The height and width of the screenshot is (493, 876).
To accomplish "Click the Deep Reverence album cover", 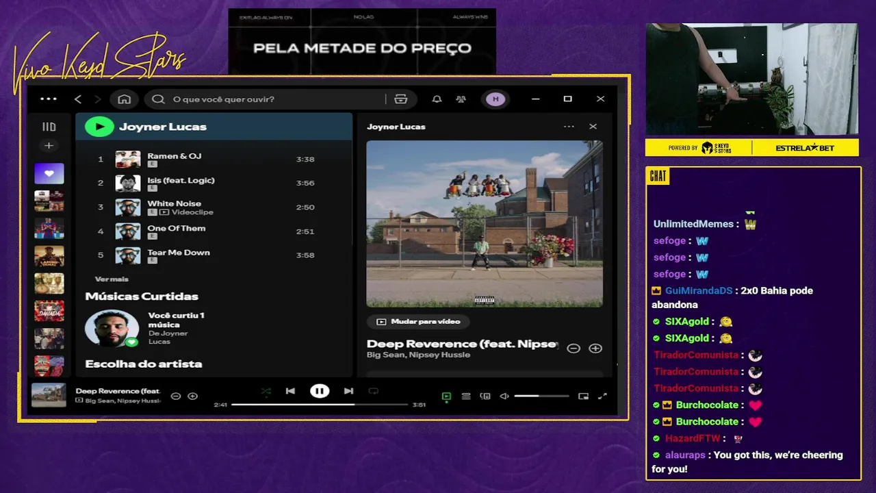I will click(x=485, y=224).
